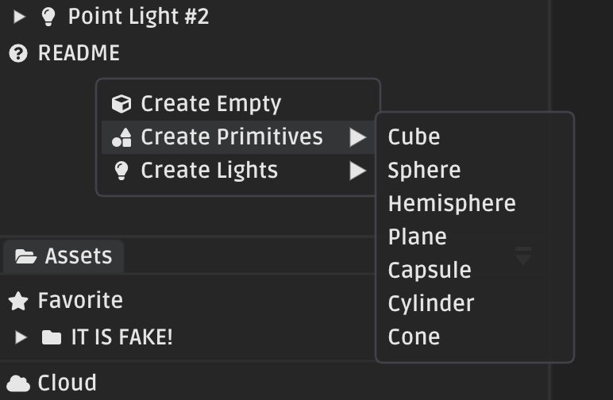Click the Favorite star icon

coord(18,301)
